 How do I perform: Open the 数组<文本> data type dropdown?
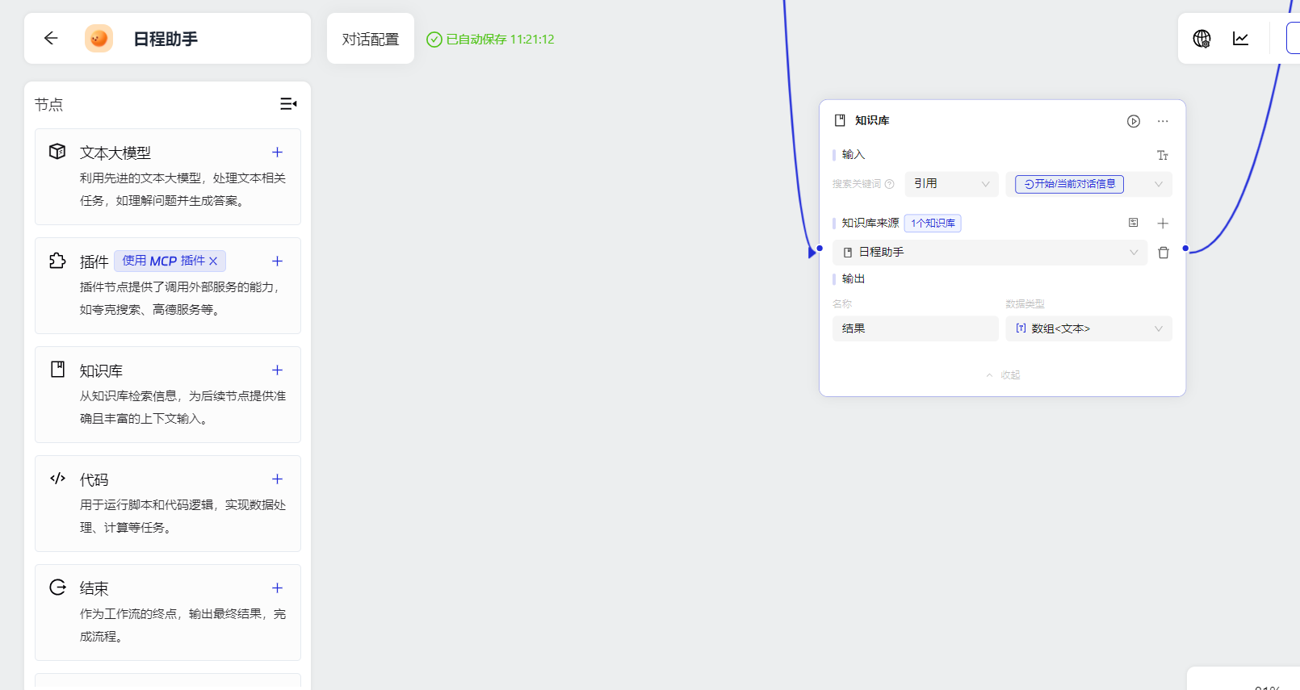(1088, 328)
